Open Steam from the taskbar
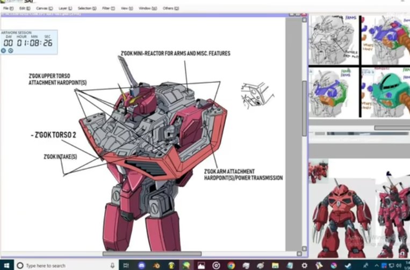The image size is (410, 270). pos(348,266)
